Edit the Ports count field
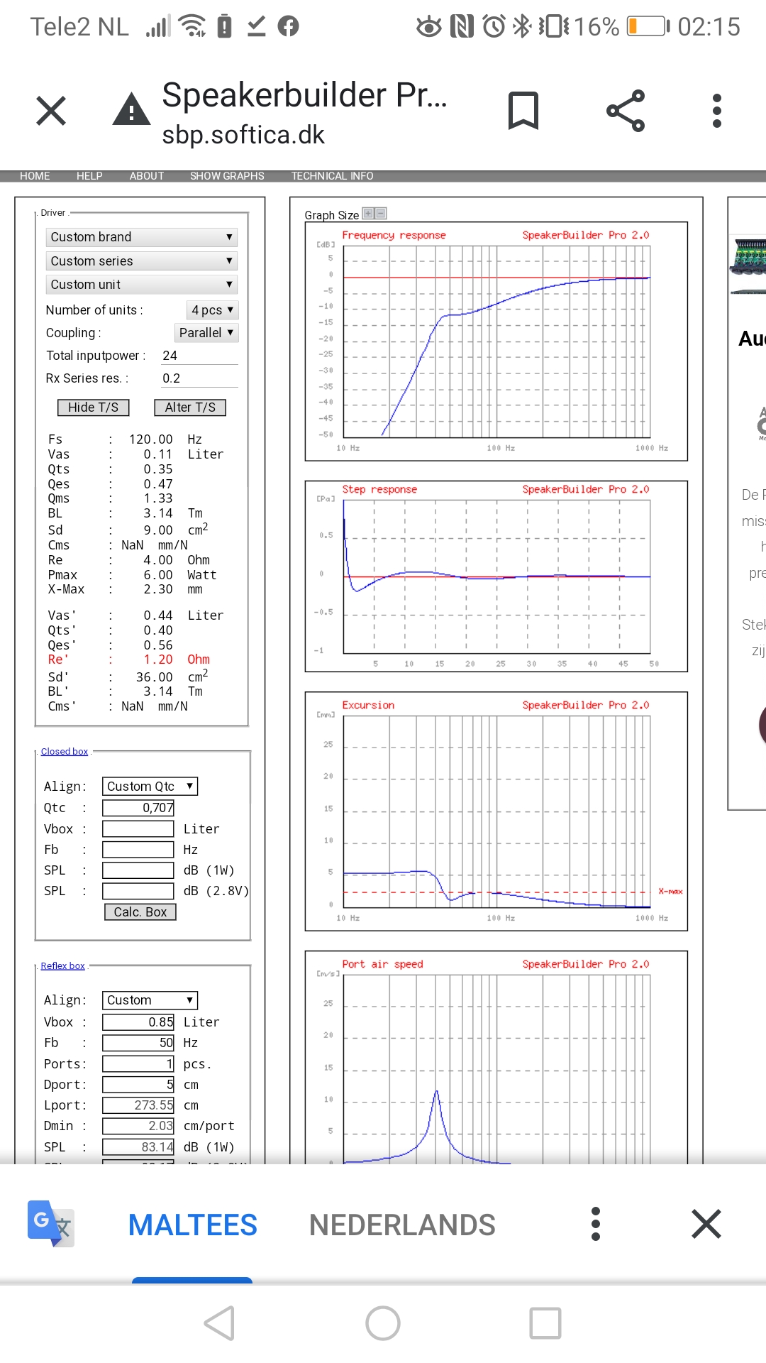This screenshot has height=1363, width=766. [138, 1064]
